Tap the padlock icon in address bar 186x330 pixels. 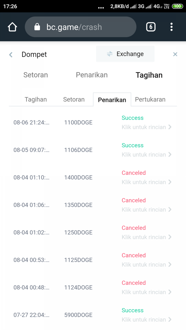click(37, 27)
